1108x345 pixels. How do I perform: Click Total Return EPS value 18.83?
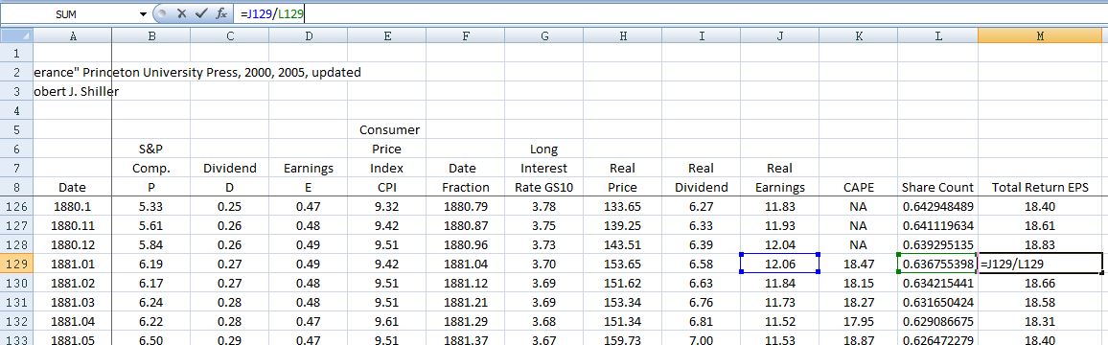(1040, 244)
